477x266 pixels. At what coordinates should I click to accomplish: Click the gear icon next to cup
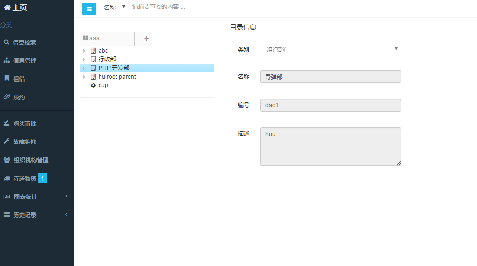click(93, 85)
